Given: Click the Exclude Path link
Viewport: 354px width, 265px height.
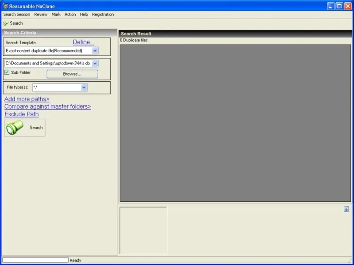Looking at the screenshot, I should (22, 114).
